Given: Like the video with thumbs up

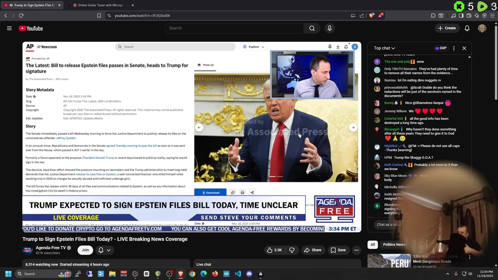Looking at the screenshot, I should pos(274,250).
